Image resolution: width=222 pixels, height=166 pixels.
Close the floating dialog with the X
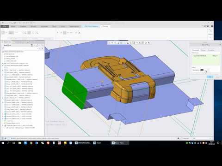click(x=220, y=45)
